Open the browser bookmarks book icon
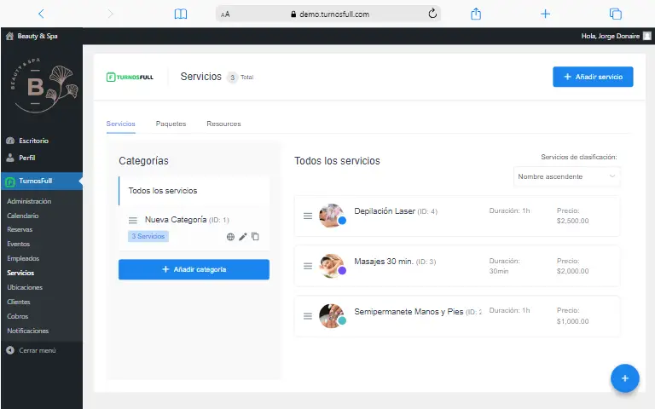 [180, 14]
